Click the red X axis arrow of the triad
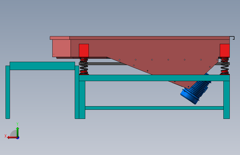 12,138
